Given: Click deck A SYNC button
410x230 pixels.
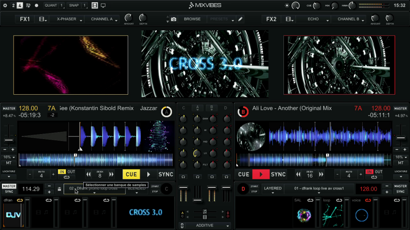Looking at the screenshot, I should pos(166,174).
